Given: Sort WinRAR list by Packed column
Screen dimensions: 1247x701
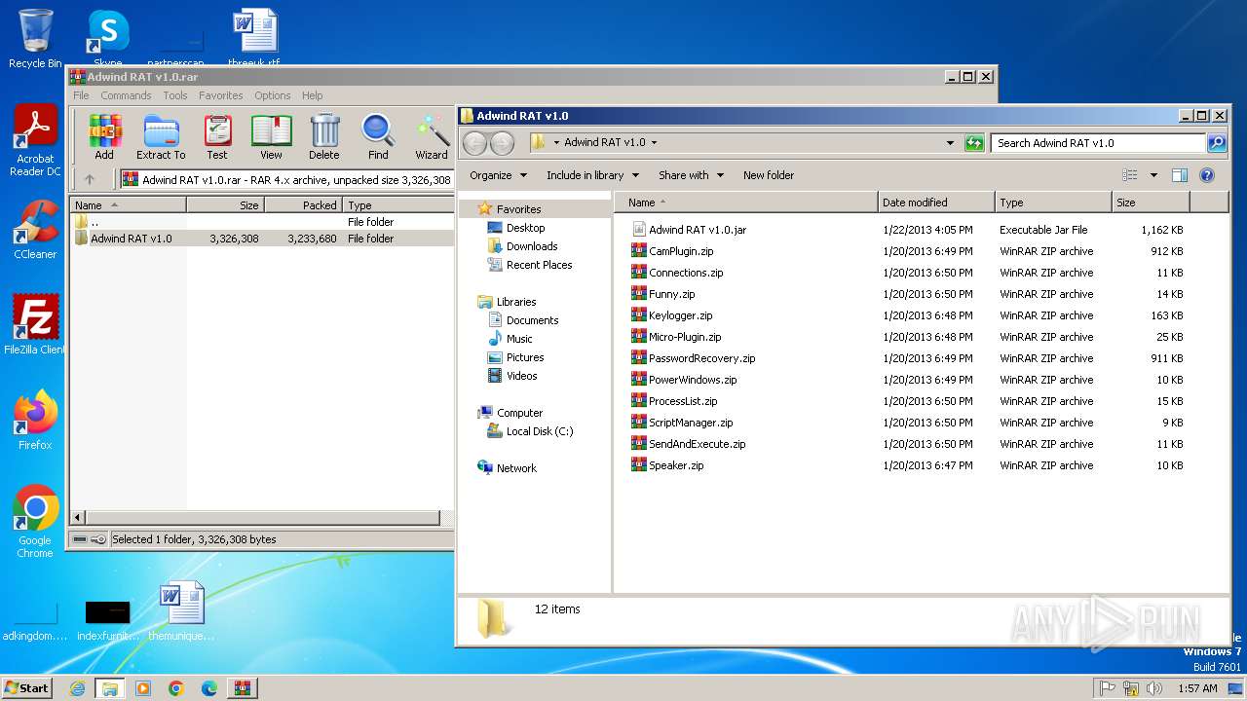Looking at the screenshot, I should pyautogui.click(x=303, y=205).
